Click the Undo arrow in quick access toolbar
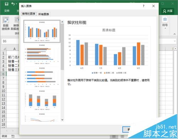Screen dimensions: 178x139 click(13, 4)
